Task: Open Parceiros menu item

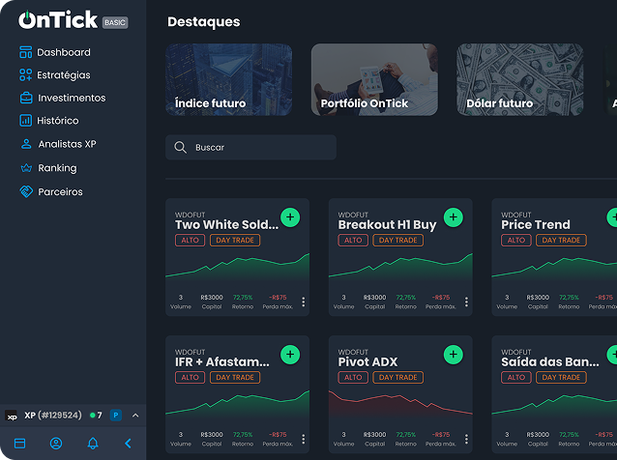Action: coord(60,192)
